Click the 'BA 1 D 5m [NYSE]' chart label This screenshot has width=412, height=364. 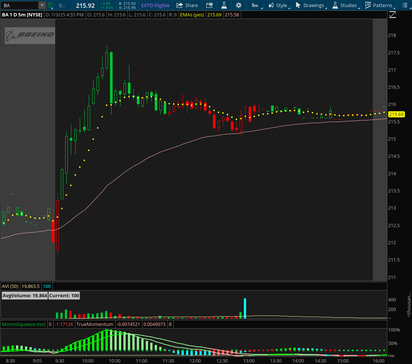tap(22, 15)
